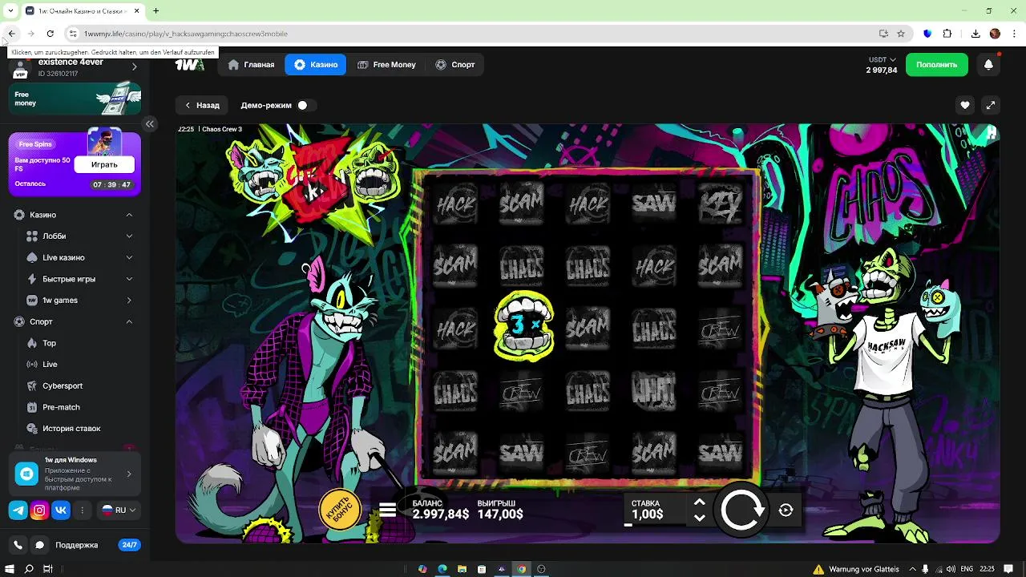The image size is (1026, 577).
Task: Click the Warnung vor Glatteis weather alert
Action: tap(856, 569)
